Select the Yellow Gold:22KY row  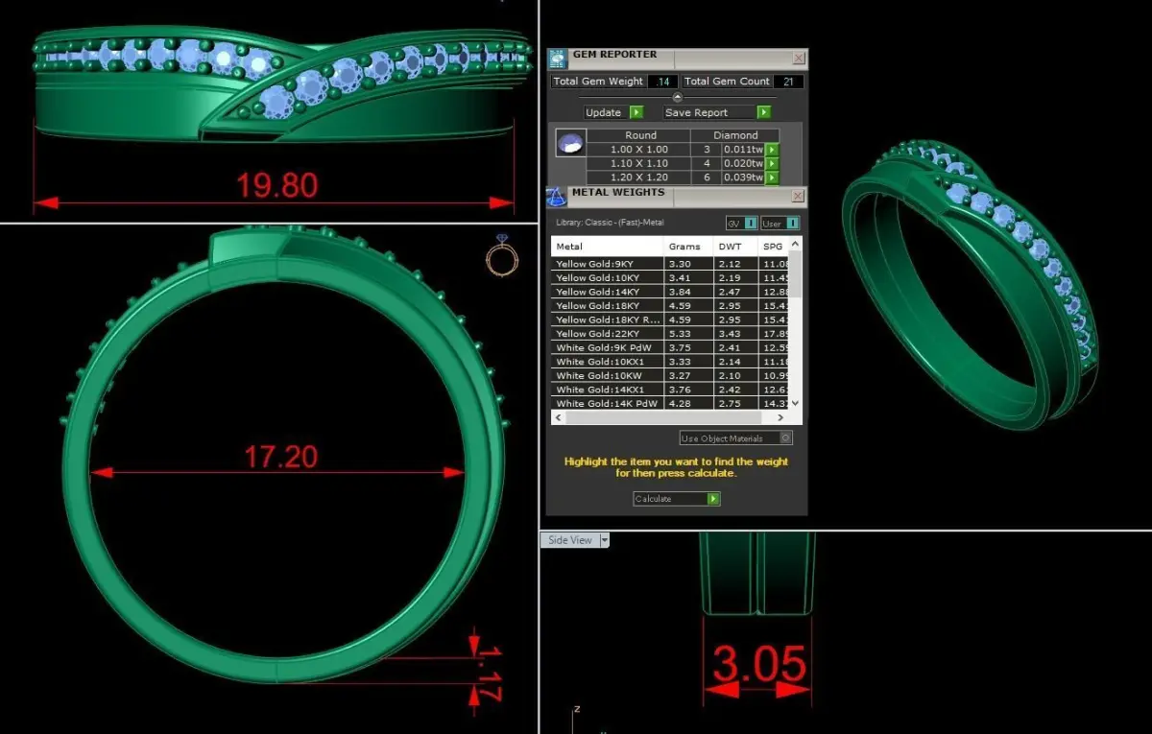click(x=670, y=334)
